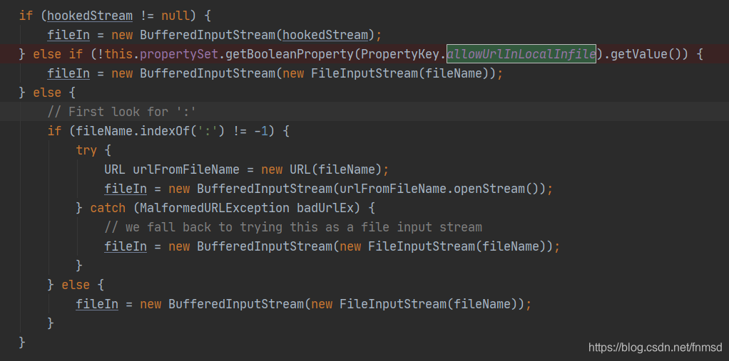Viewport: 729px width, 361px height.
Task: Click the 'we fall back to trying' comment
Action: click(x=293, y=227)
